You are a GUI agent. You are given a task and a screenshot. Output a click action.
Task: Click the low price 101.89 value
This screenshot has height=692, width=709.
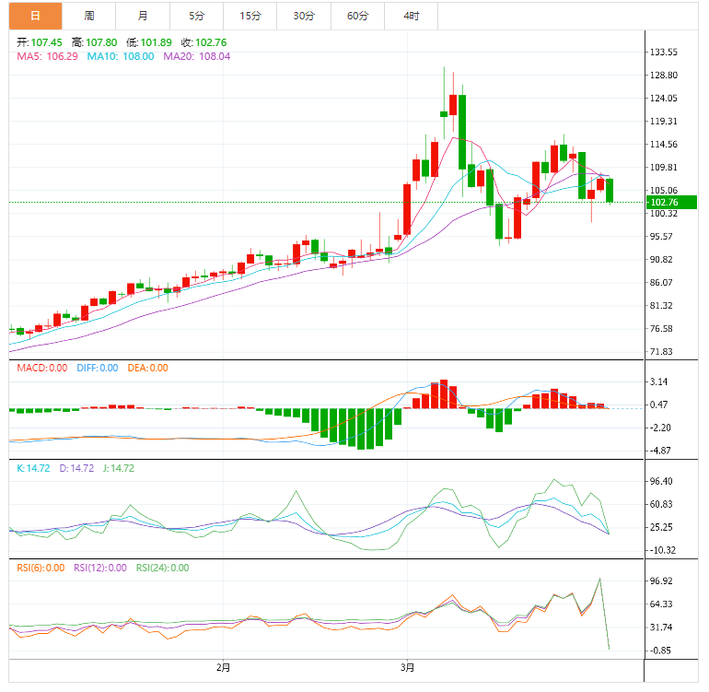(156, 42)
